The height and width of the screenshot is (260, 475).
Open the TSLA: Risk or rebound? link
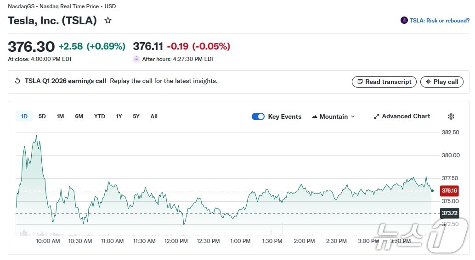pyautogui.click(x=439, y=21)
